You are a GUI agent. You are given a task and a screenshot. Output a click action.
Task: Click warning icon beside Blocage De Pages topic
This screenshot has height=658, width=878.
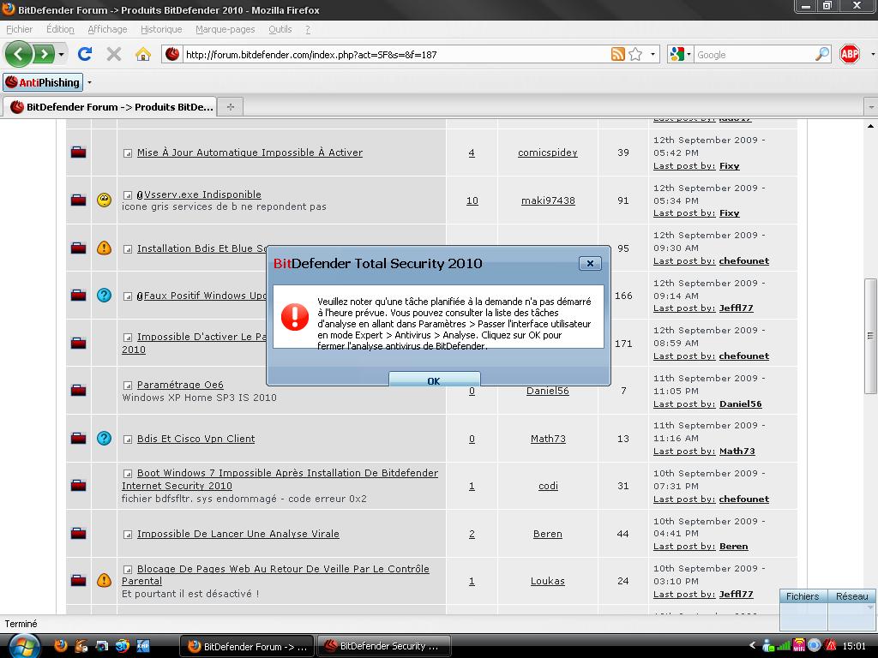pyautogui.click(x=104, y=580)
